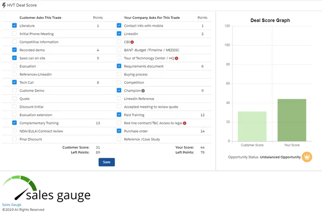Click the Unbalanced Opportunity status text
Viewport: 322px width, 215px height.
pos(280,157)
